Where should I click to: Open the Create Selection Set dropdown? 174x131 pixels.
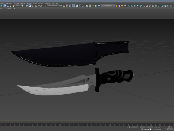(x=53, y=5)
